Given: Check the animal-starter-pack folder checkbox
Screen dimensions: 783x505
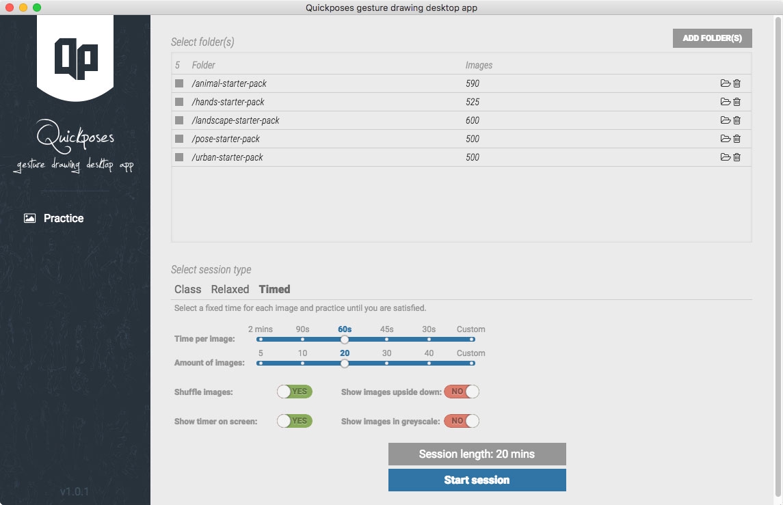Looking at the screenshot, I should point(179,83).
